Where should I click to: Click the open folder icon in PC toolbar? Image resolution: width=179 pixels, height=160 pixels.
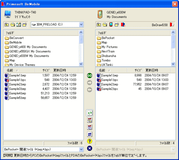13,25
